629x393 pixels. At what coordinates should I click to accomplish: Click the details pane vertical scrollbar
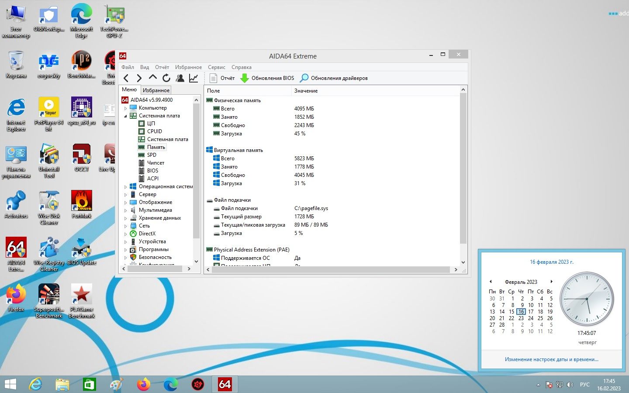(463, 168)
